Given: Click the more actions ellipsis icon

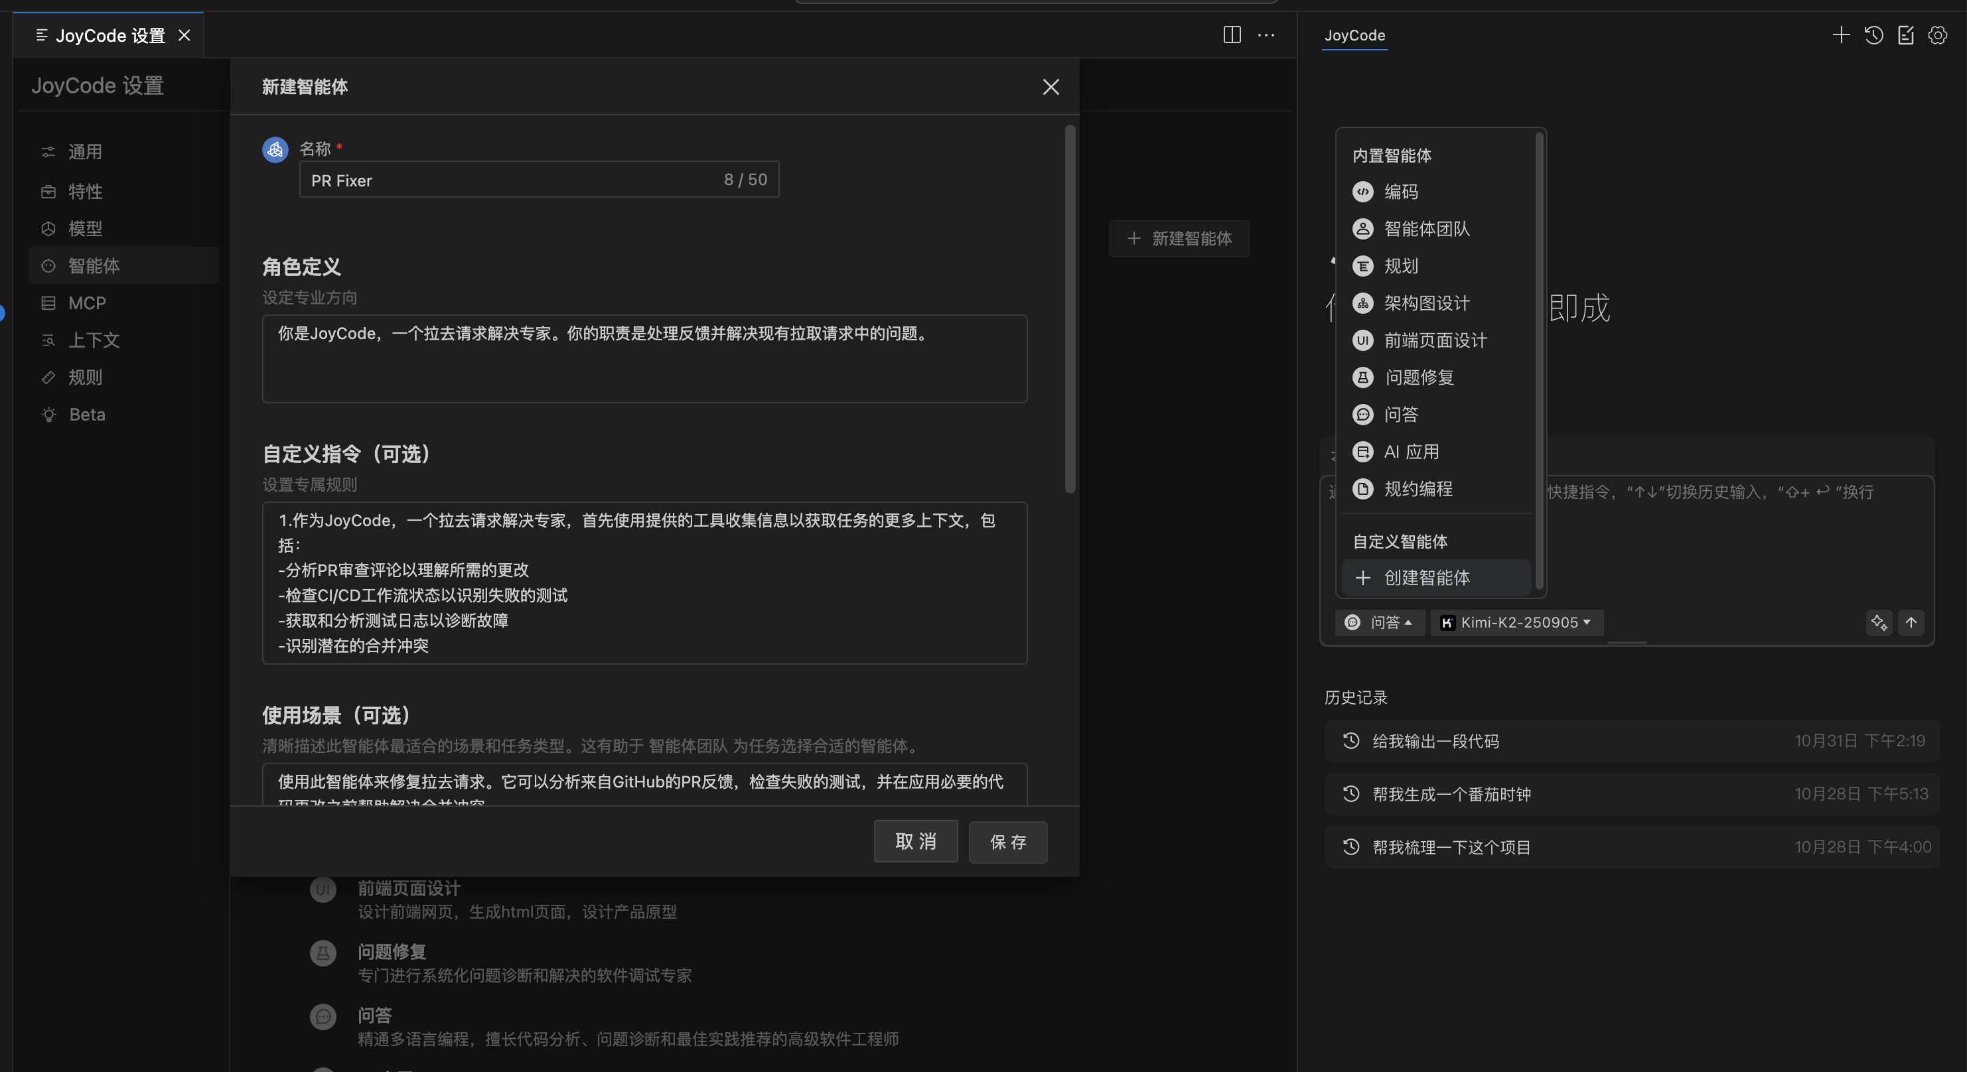Looking at the screenshot, I should coord(1266,35).
